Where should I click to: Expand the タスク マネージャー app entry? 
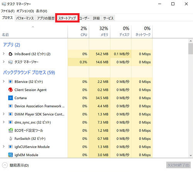click(4, 62)
